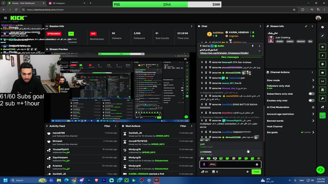Click the Just Chatting category thumbnail

pos(271,39)
